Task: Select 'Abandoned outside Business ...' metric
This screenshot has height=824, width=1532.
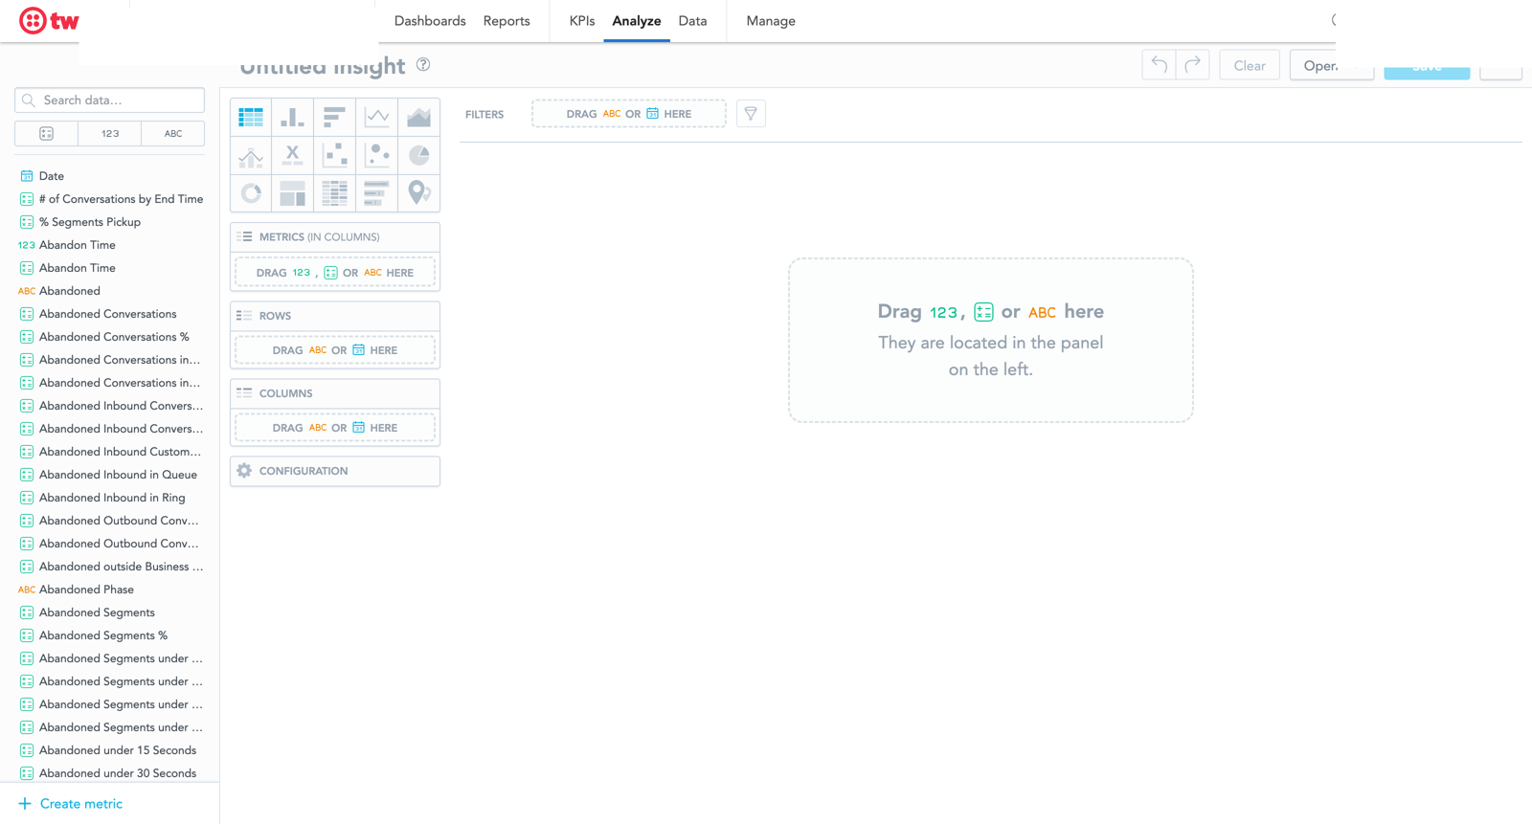Action: (110, 567)
